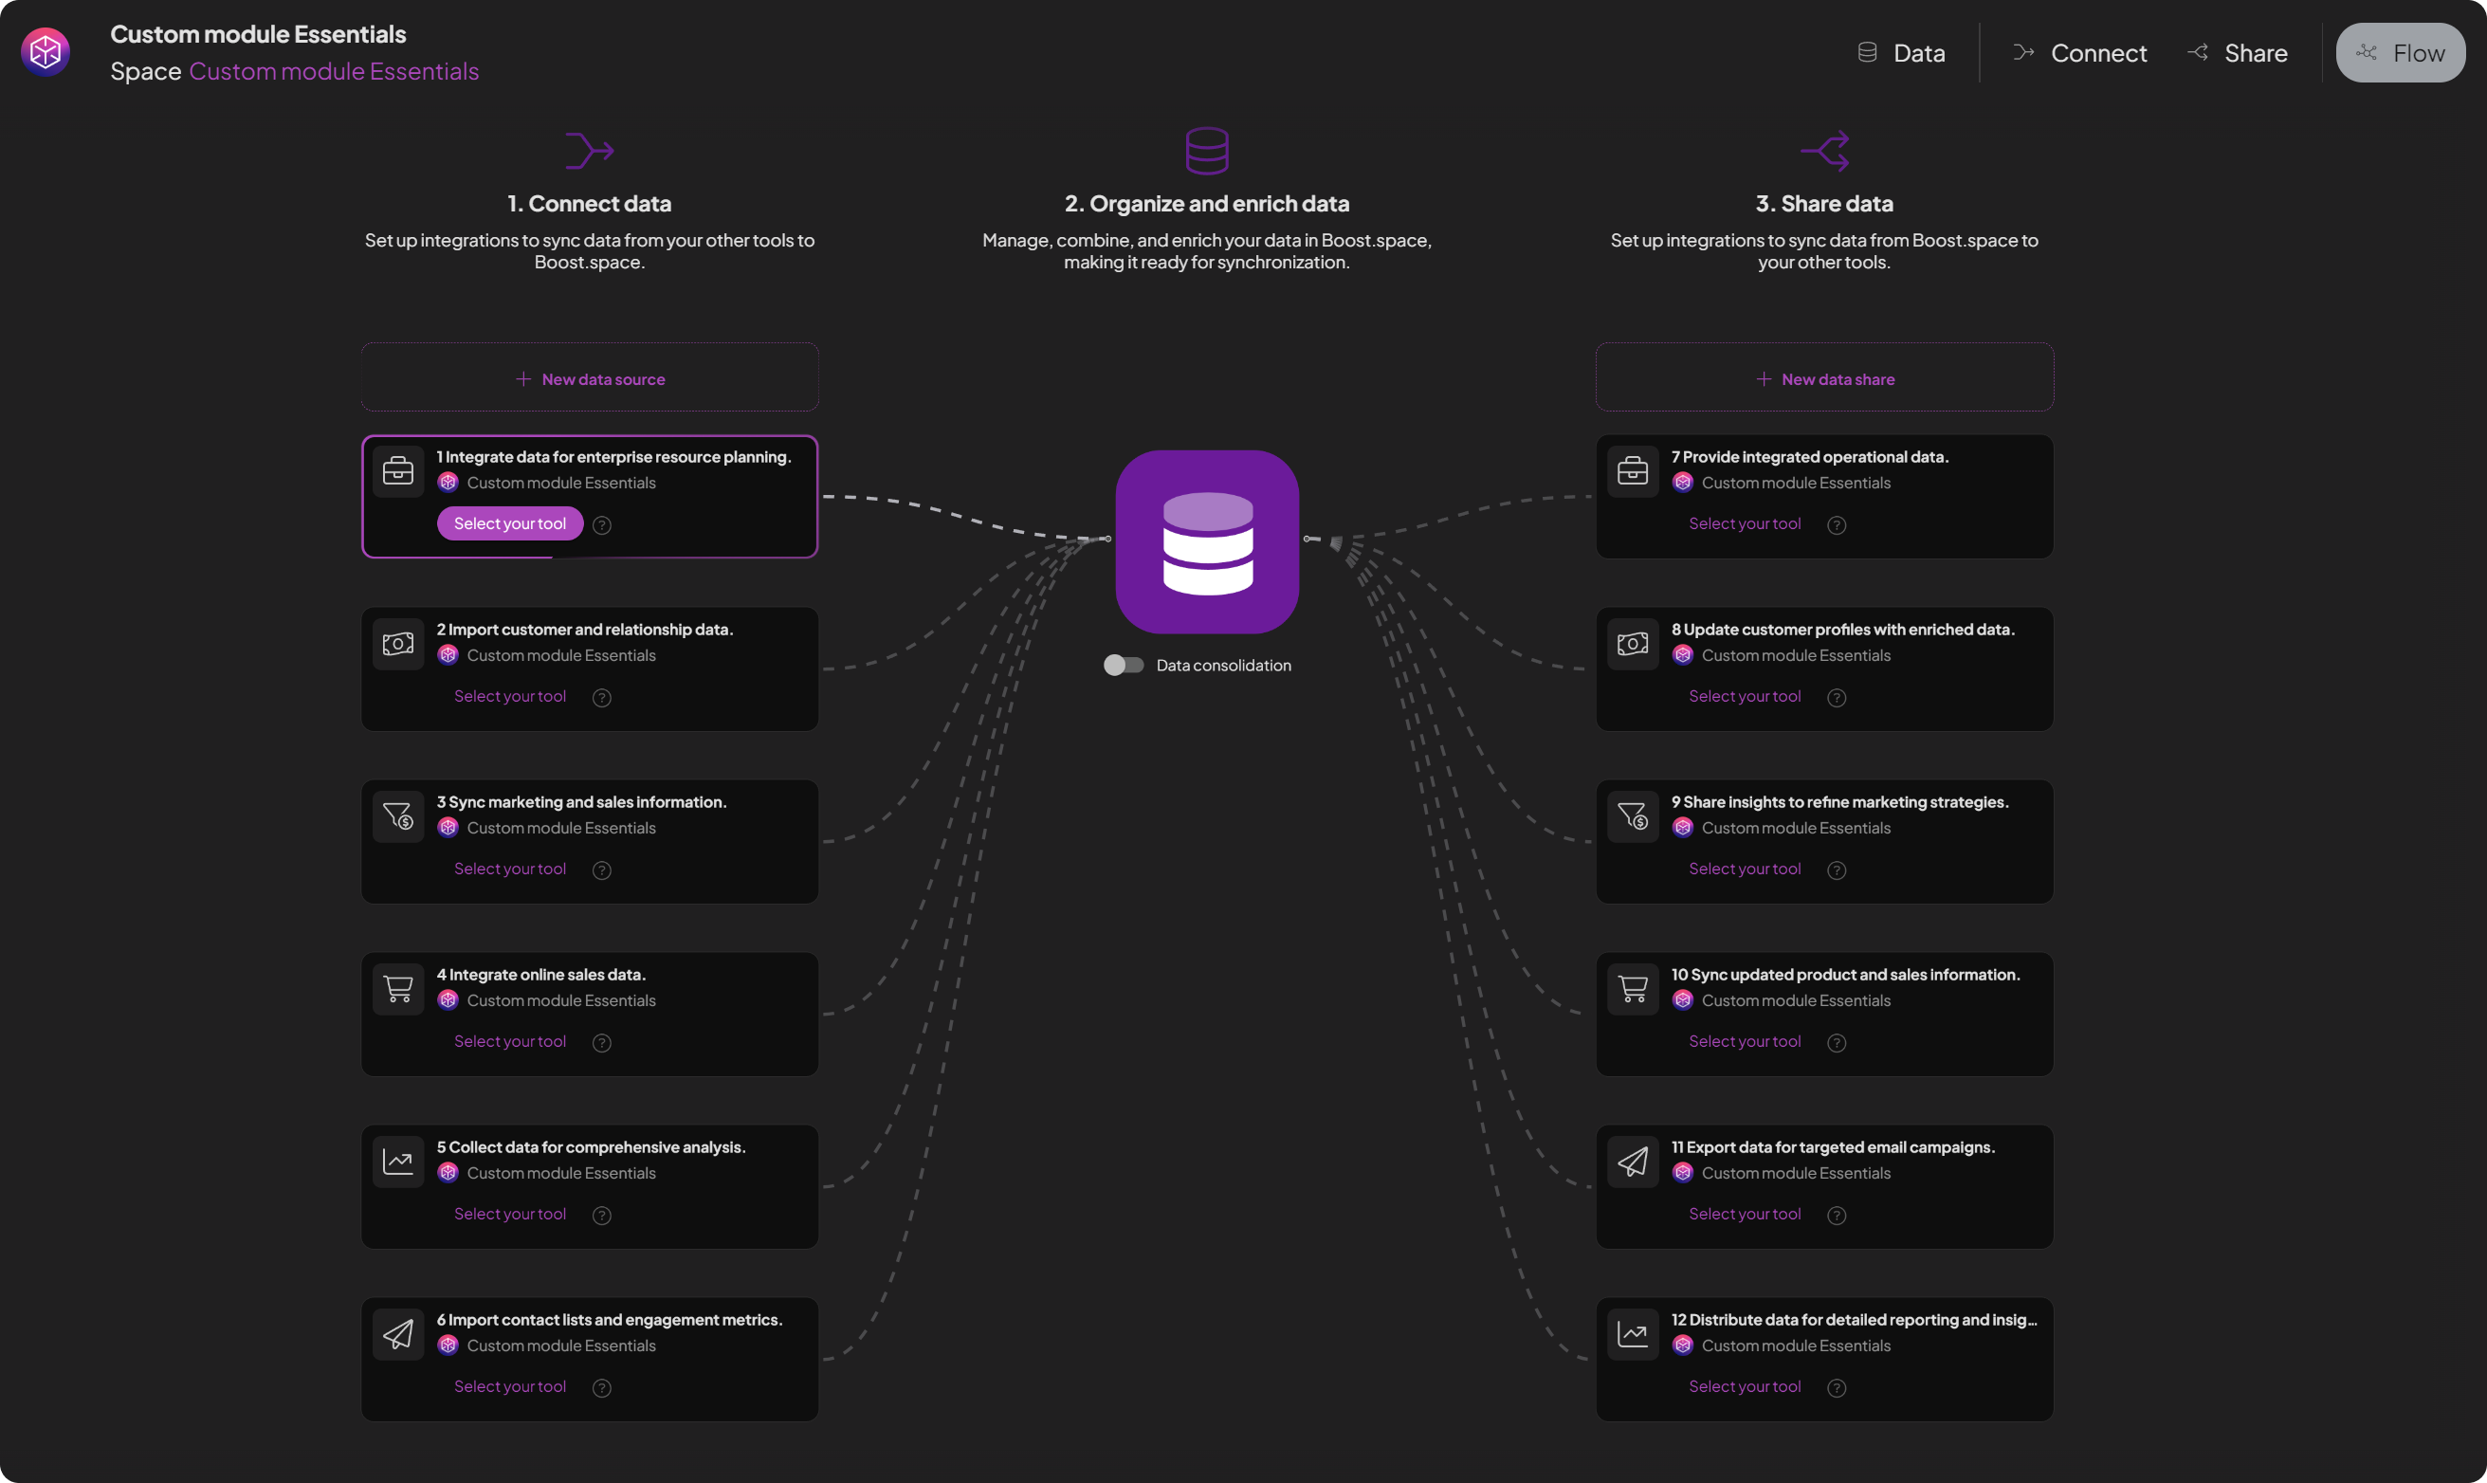This screenshot has height=1483, width=2487.
Task: Click the paper plane icon on card 11
Action: [x=1632, y=1162]
